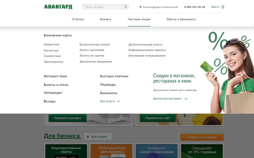Screen dimensions: 254x158
Task: Open Интернет-банк menu item
Action: [55, 76]
